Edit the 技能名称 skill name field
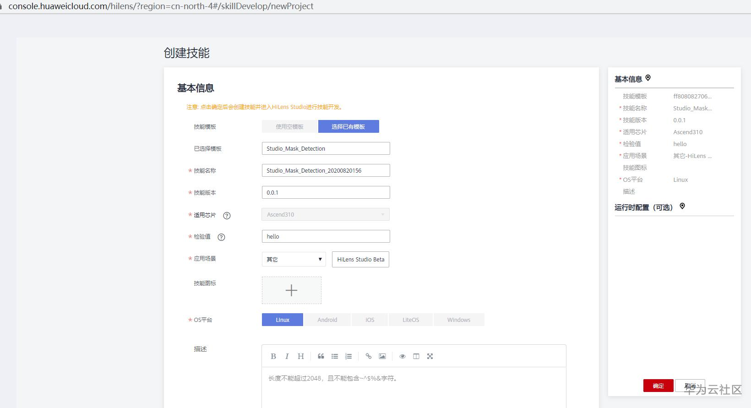Image resolution: width=751 pixels, height=408 pixels. pos(326,170)
